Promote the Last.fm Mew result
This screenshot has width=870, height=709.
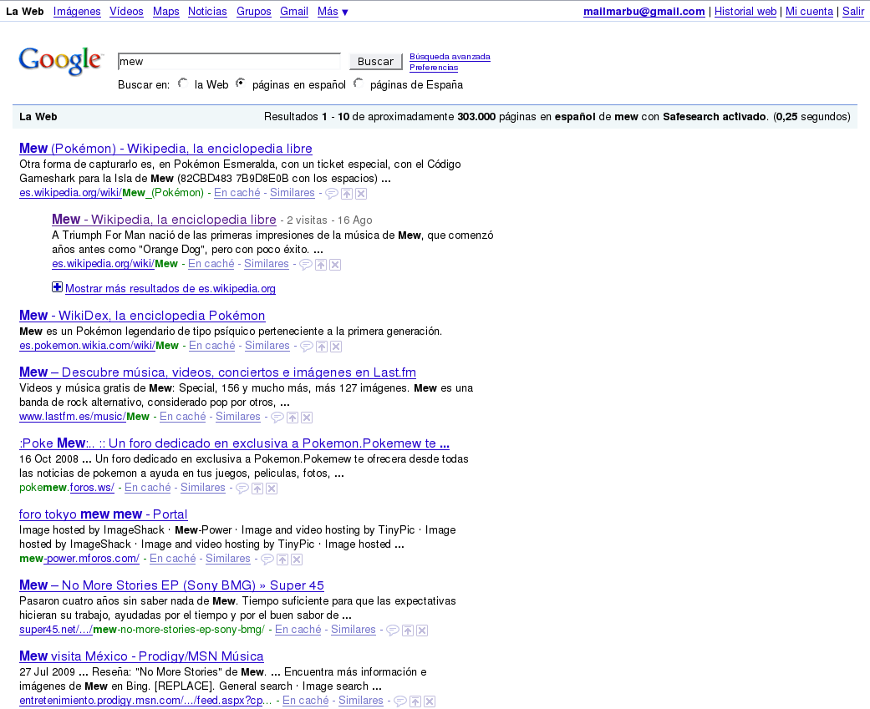293,418
